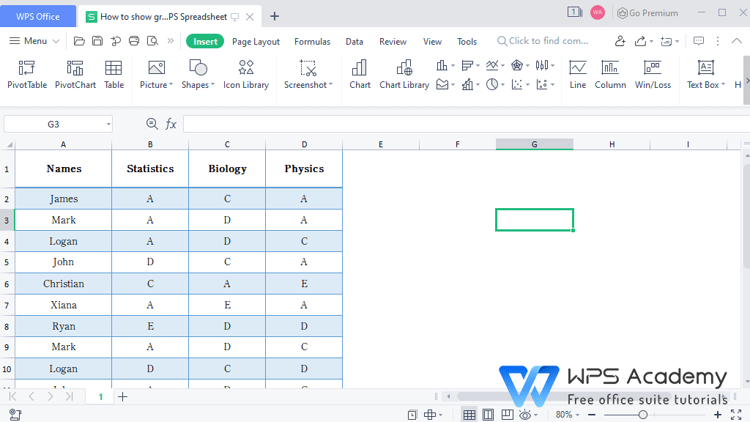Screen dimensions: 750x422
Task: Open the Chart Library
Action: click(x=404, y=73)
